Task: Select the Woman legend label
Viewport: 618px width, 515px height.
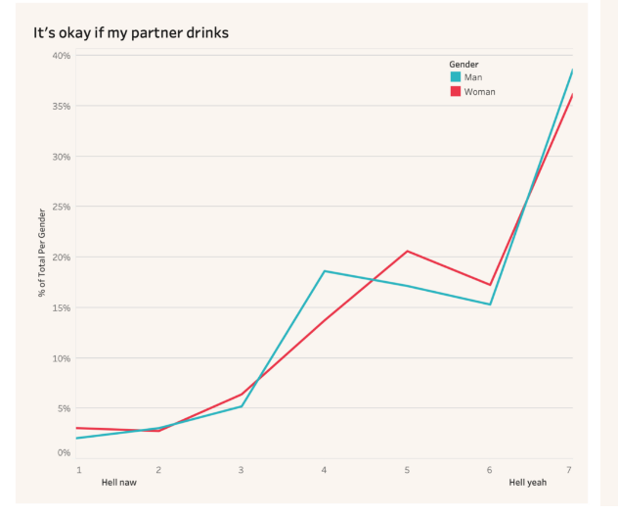Action: tap(480, 92)
